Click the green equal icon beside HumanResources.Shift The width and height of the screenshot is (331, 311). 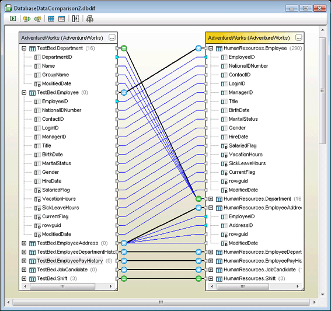coord(198,278)
